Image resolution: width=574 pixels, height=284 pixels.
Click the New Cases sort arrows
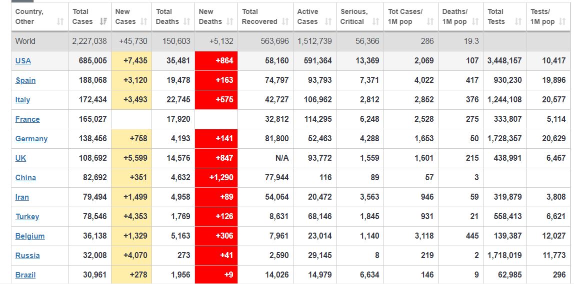click(x=144, y=21)
